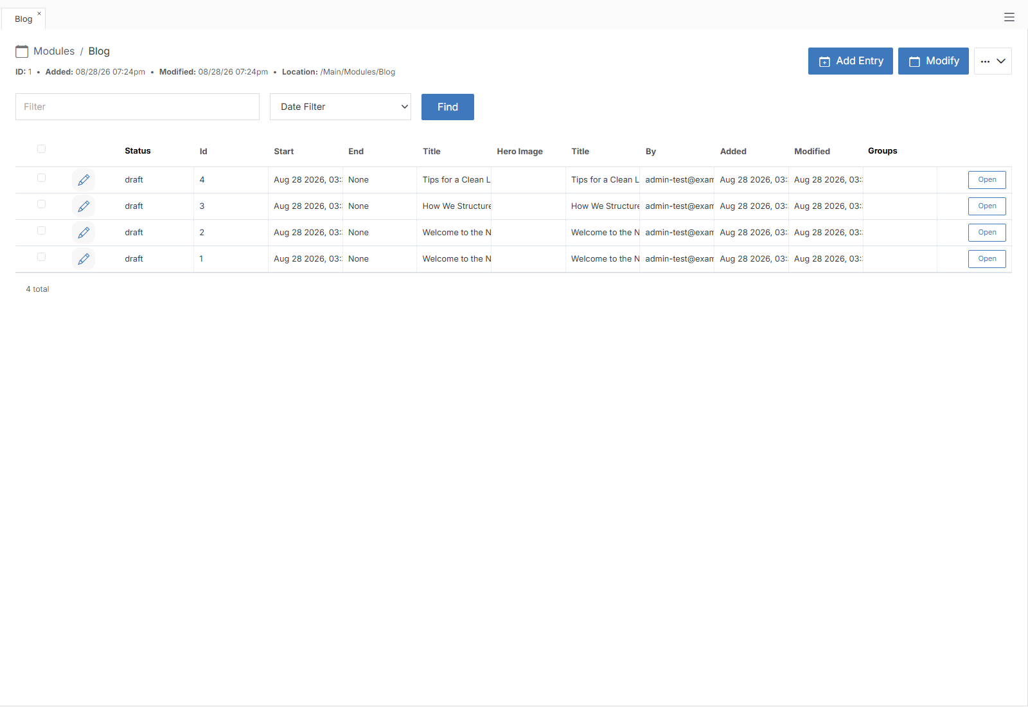The width and height of the screenshot is (1028, 707).
Task: Sort by the Id column header
Action: (203, 152)
